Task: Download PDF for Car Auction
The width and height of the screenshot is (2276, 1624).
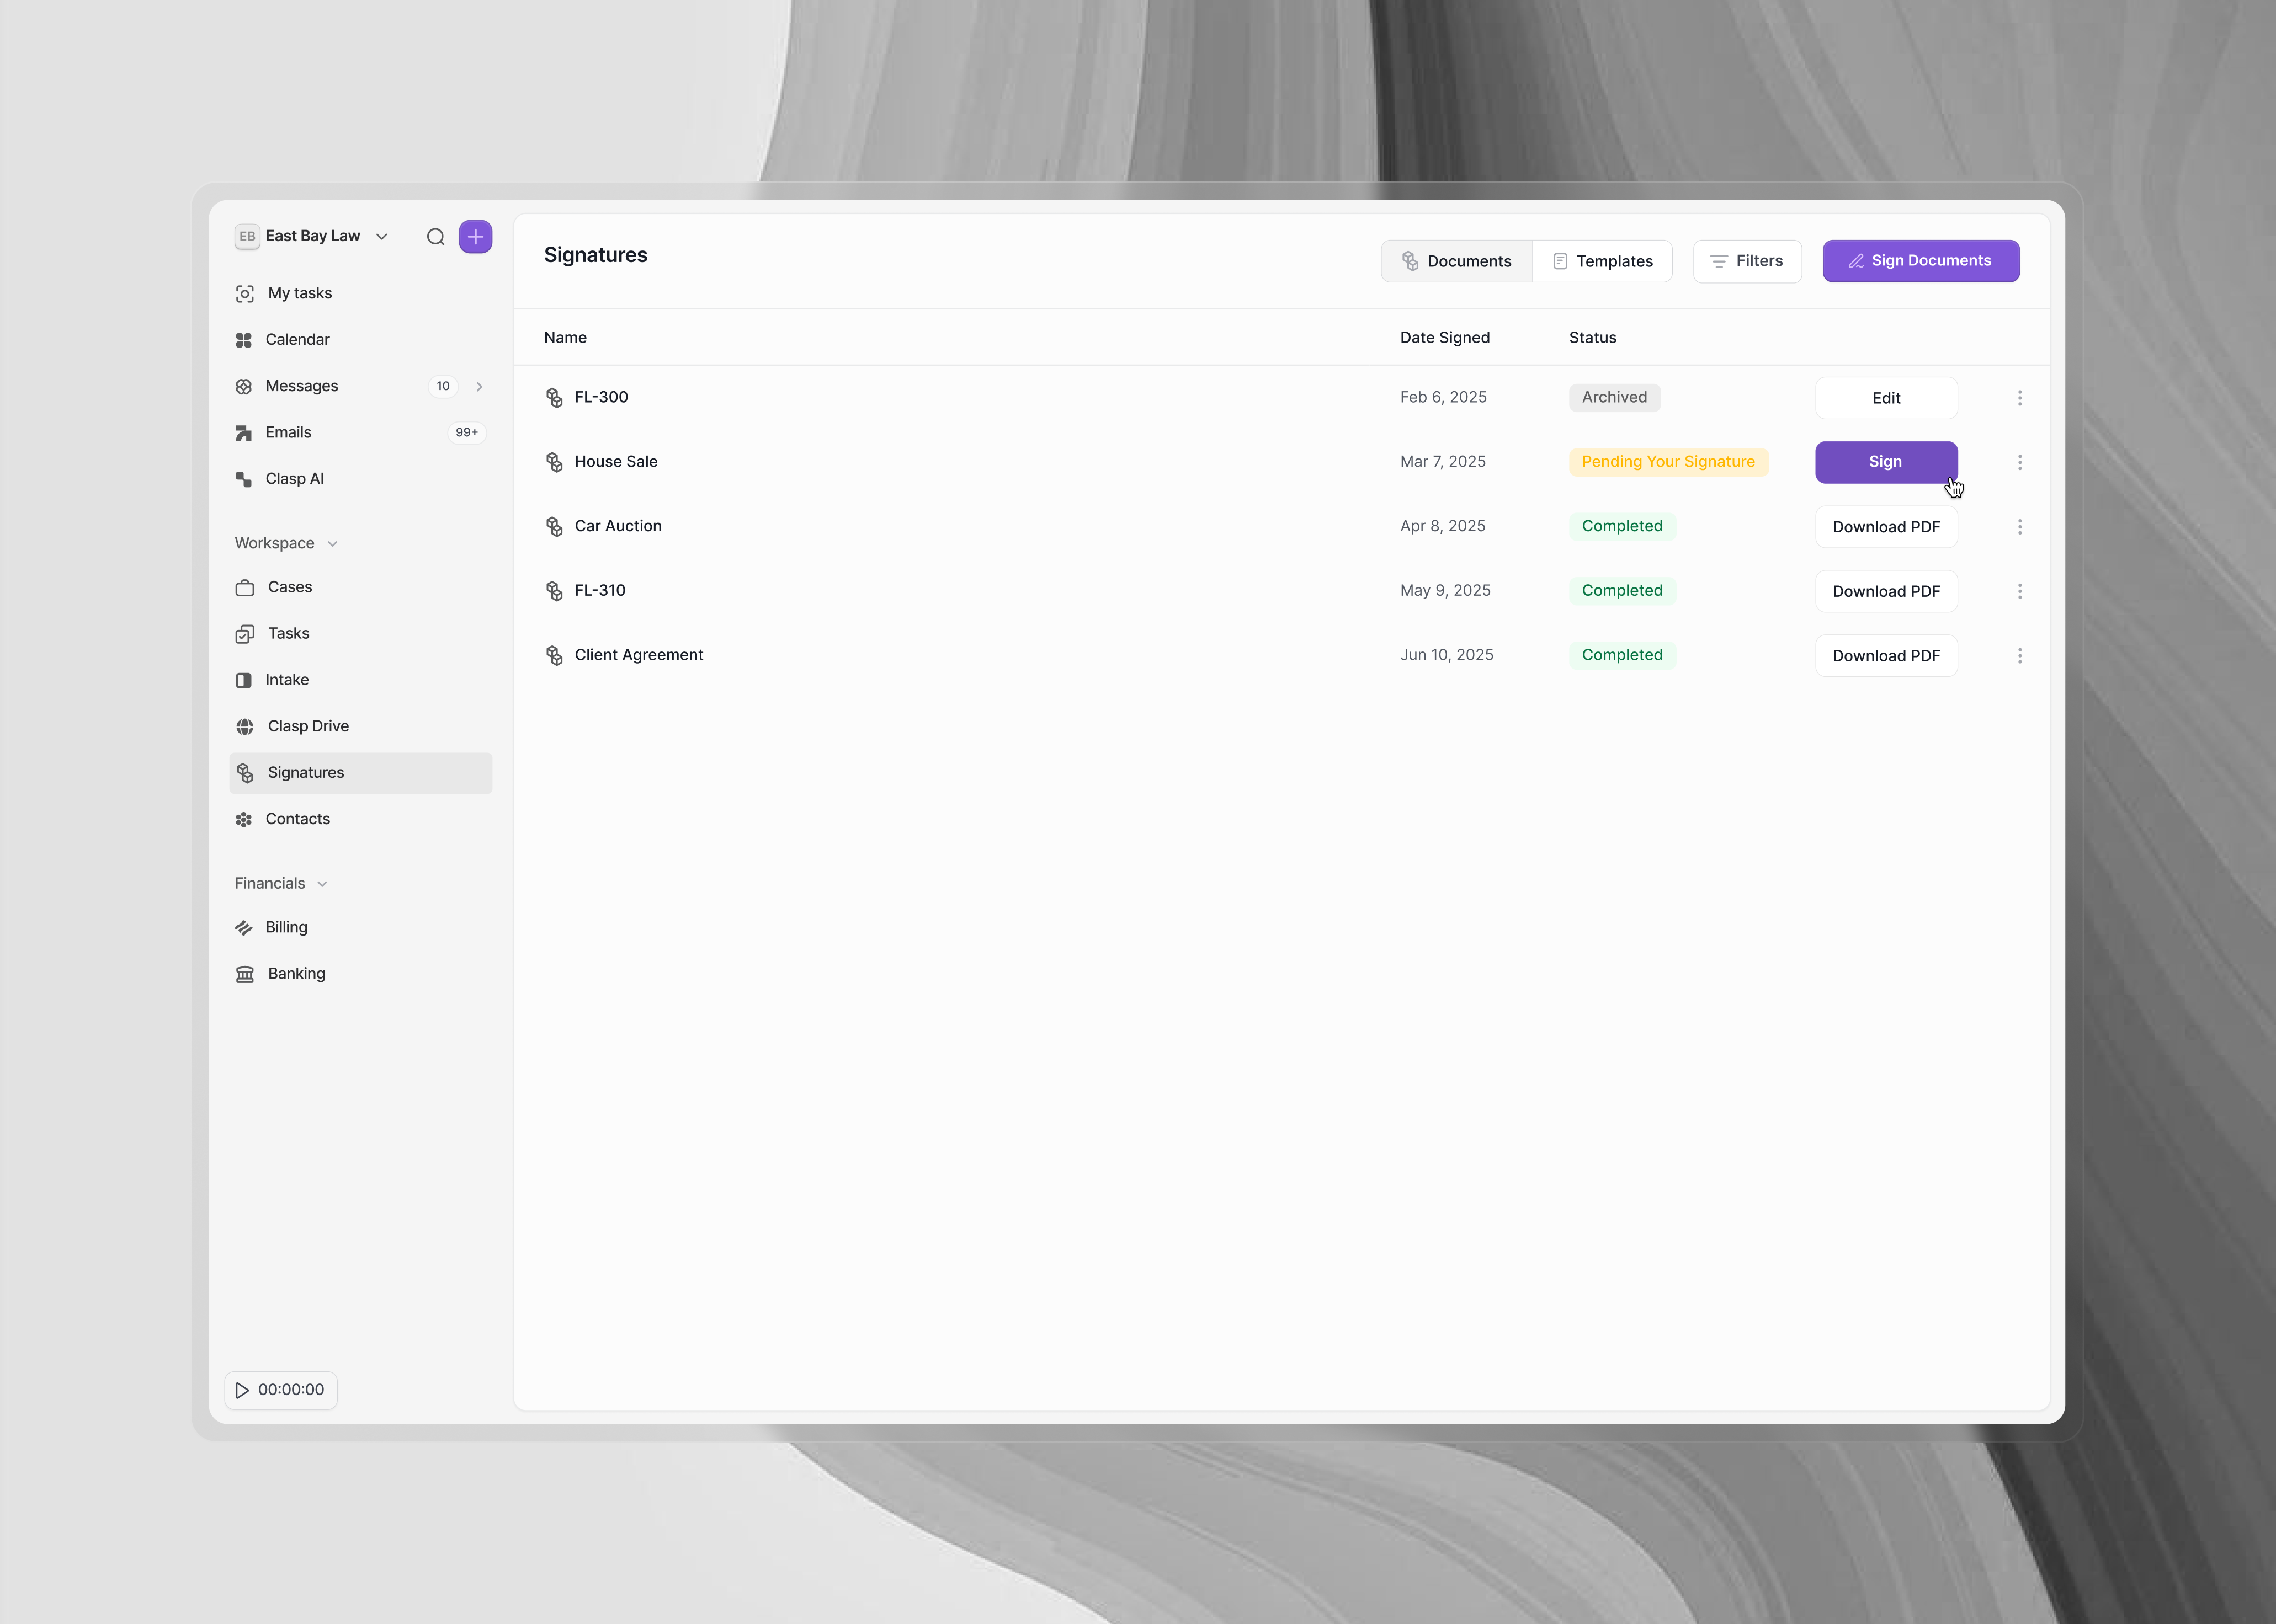Action: 1885,527
